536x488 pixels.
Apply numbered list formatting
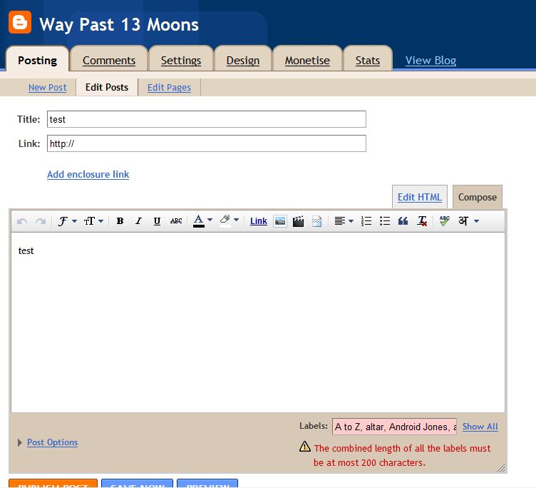[366, 221]
